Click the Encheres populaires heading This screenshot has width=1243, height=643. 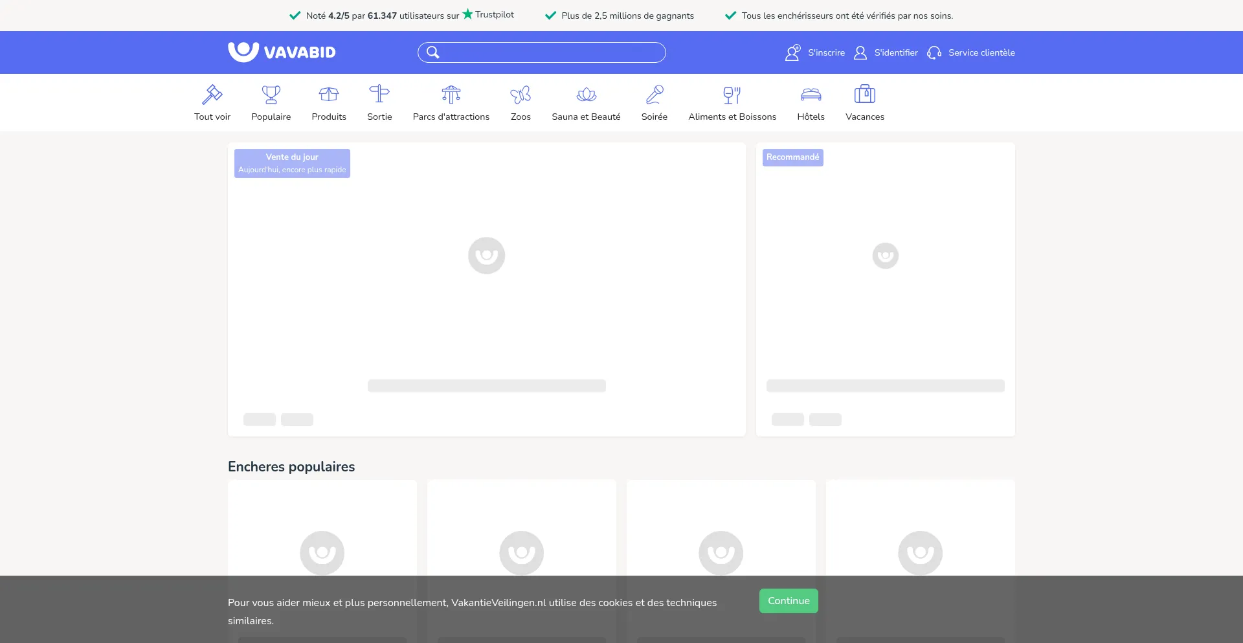tap(291, 466)
